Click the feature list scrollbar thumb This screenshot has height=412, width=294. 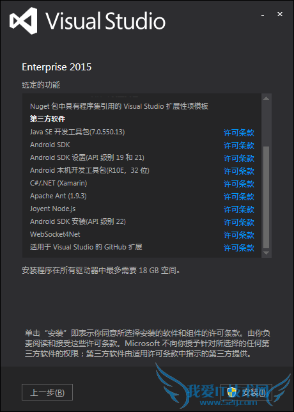(266, 197)
